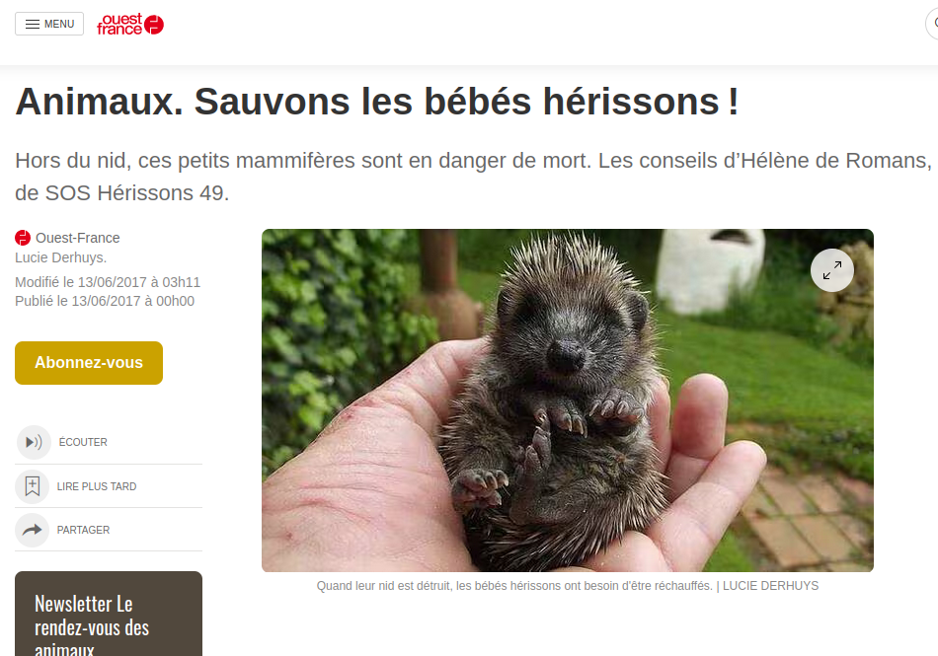Screen dimensions: 938x656
Task: Click the small red Ouest-France author icon
Action: pos(23,238)
